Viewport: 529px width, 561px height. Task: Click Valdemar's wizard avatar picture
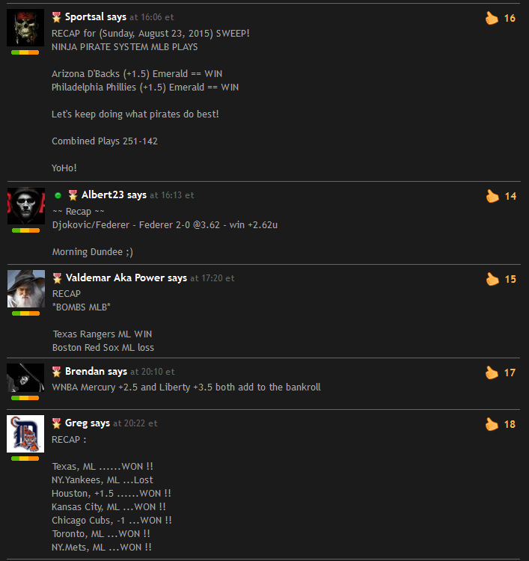26,289
